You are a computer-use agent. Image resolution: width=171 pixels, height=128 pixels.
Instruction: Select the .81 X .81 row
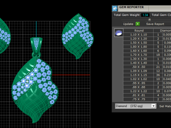pyautogui.click(x=147, y=95)
